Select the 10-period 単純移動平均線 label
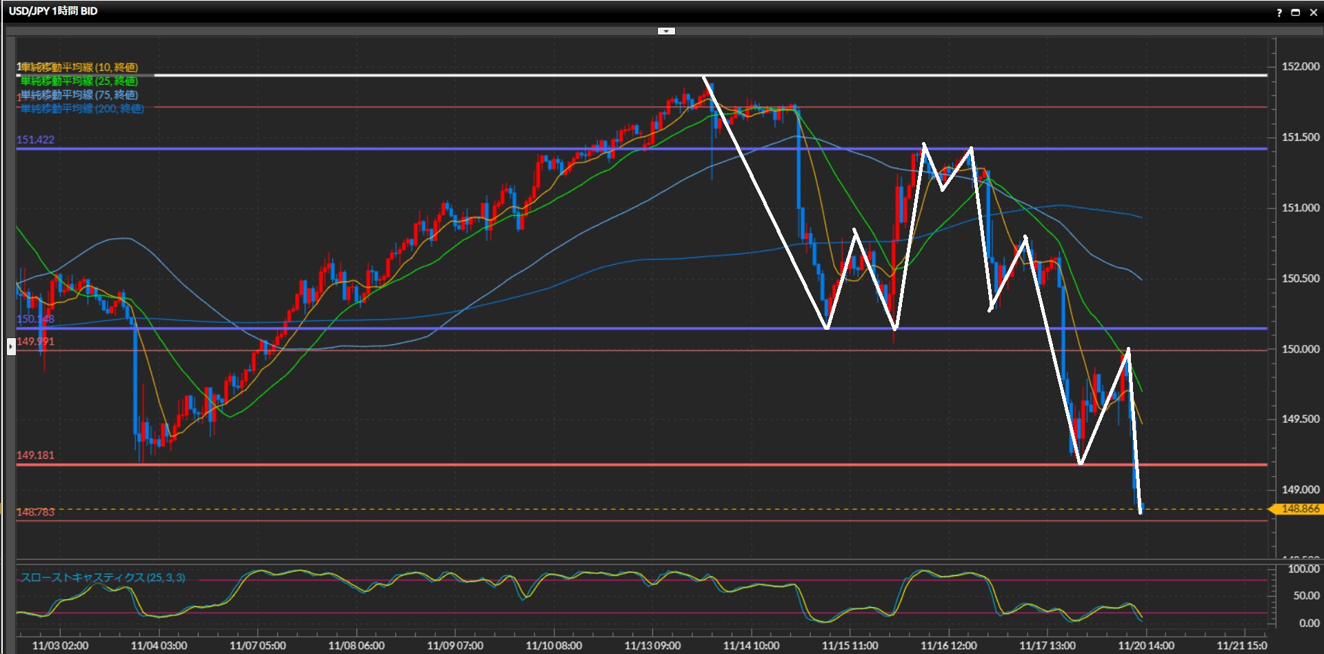1324x654 pixels. click(79, 67)
